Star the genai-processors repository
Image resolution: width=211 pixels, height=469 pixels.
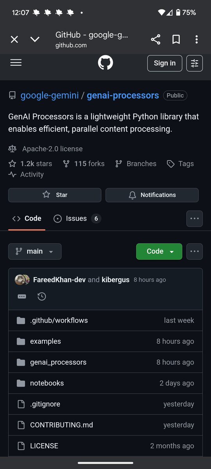tap(55, 195)
